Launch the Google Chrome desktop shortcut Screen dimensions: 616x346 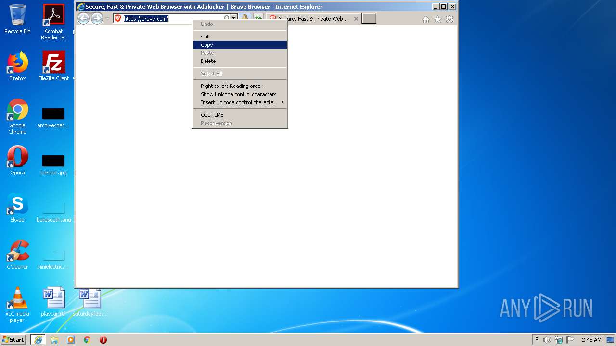[x=17, y=116]
